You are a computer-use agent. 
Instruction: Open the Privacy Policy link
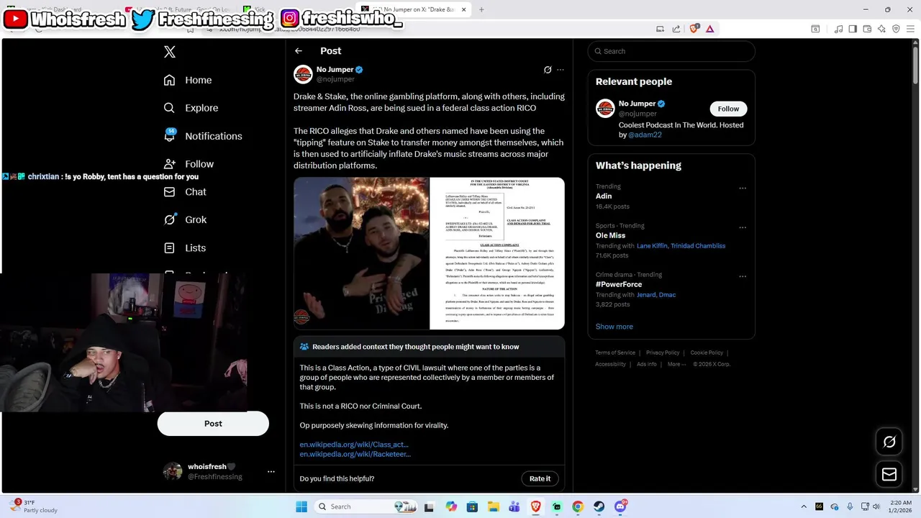663,353
